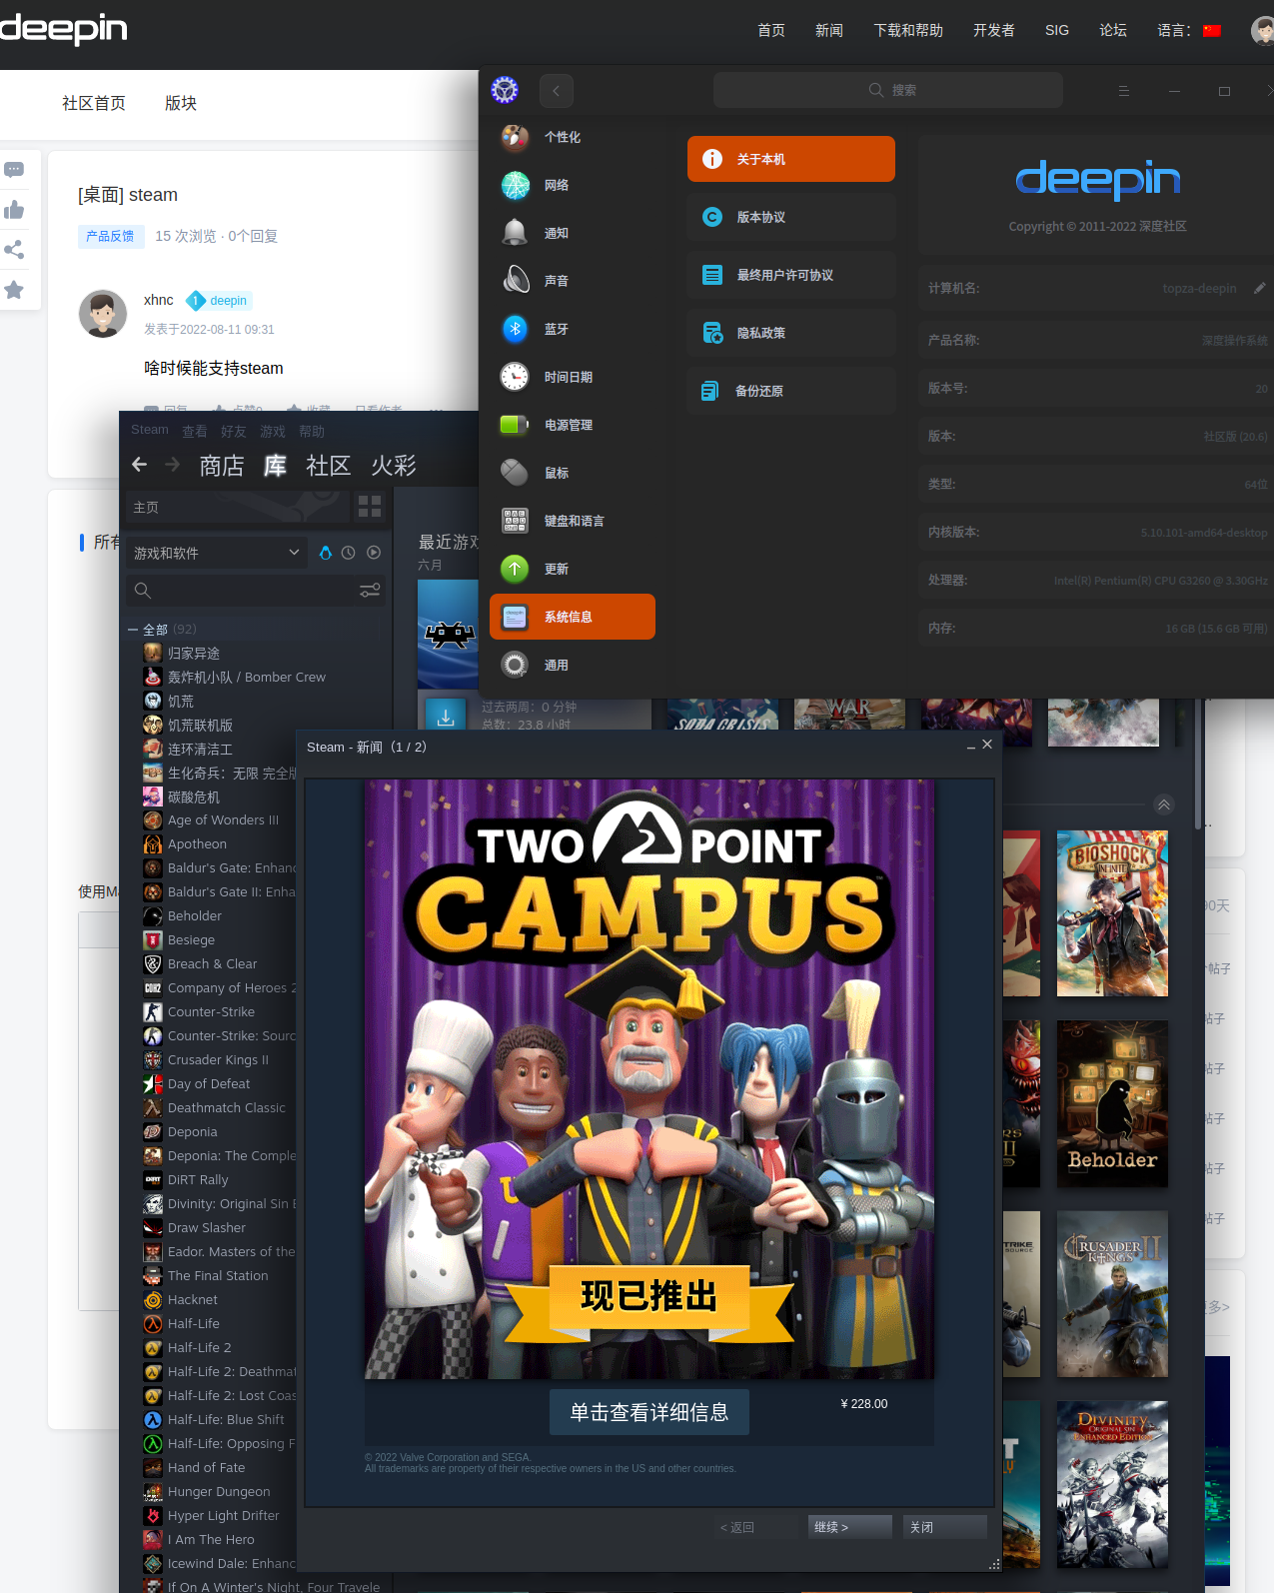Select Bioshock Infinite cover thumbnail
This screenshot has width=1274, height=1593.
point(1112,913)
